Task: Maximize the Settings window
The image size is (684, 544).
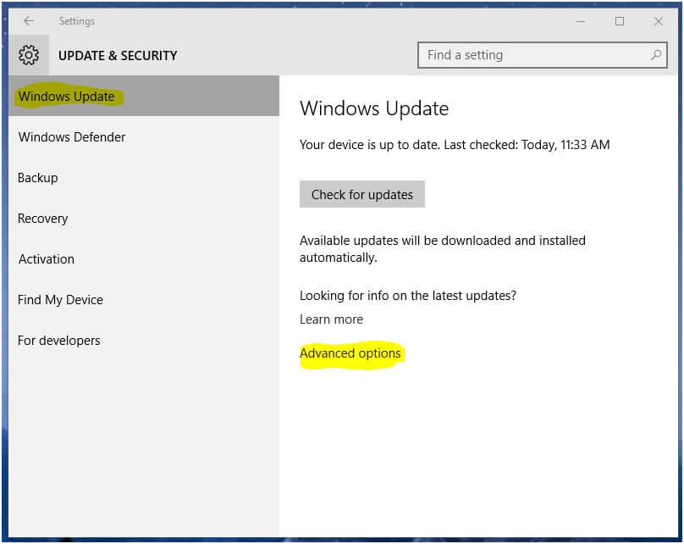Action: (620, 21)
